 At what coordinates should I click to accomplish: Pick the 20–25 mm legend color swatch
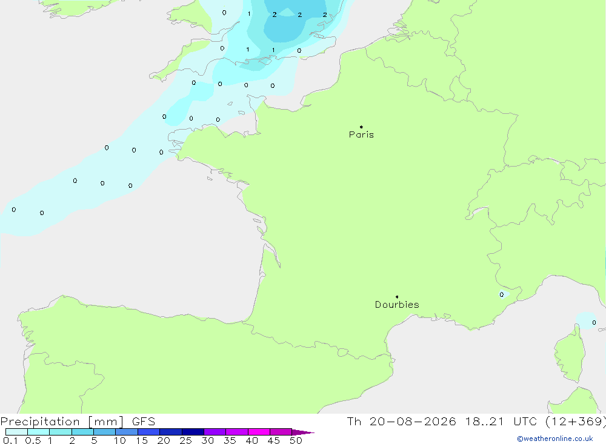tap(171, 432)
